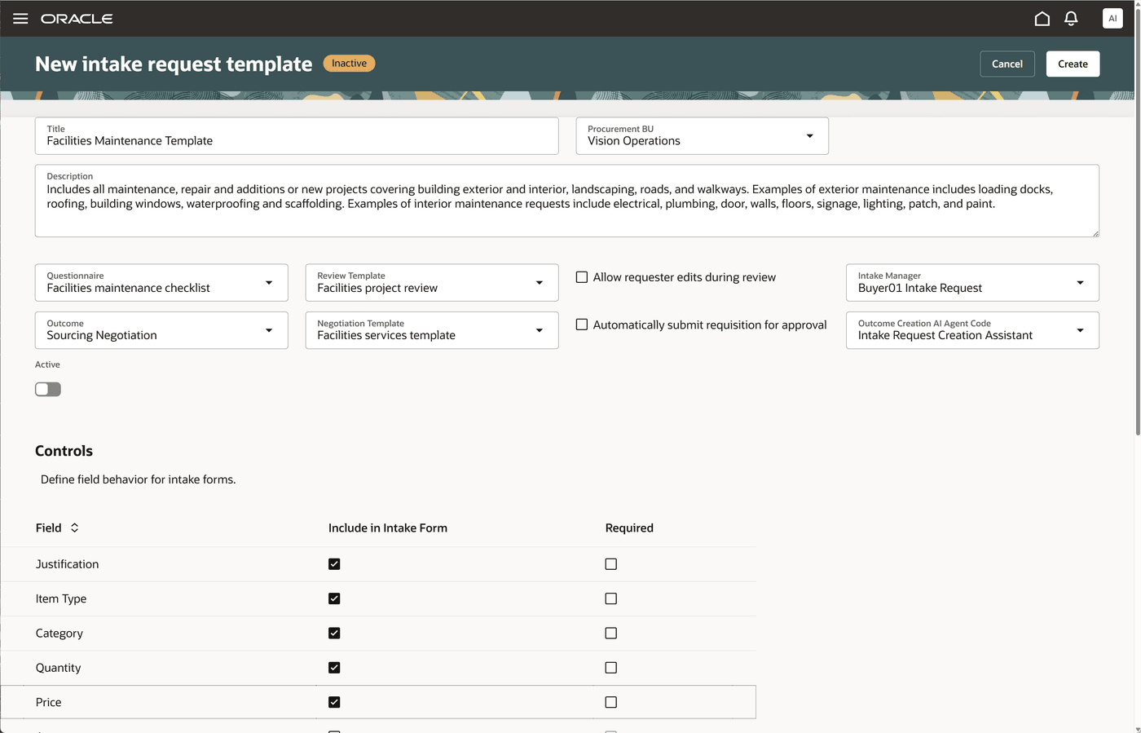Click the Inactive status badge

click(x=349, y=63)
